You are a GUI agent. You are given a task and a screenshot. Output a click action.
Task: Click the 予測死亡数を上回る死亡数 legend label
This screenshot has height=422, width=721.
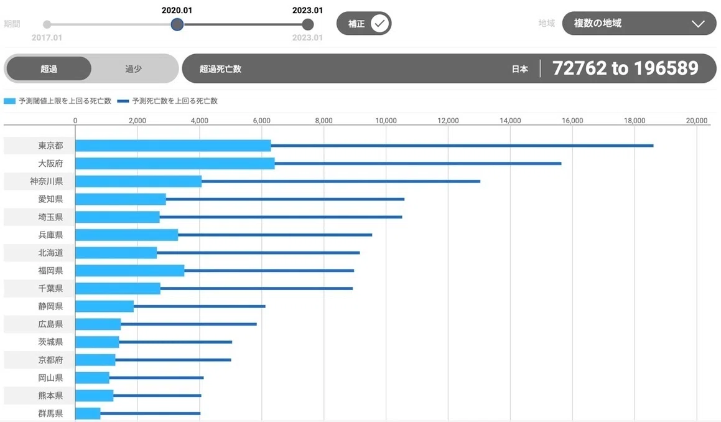point(175,101)
